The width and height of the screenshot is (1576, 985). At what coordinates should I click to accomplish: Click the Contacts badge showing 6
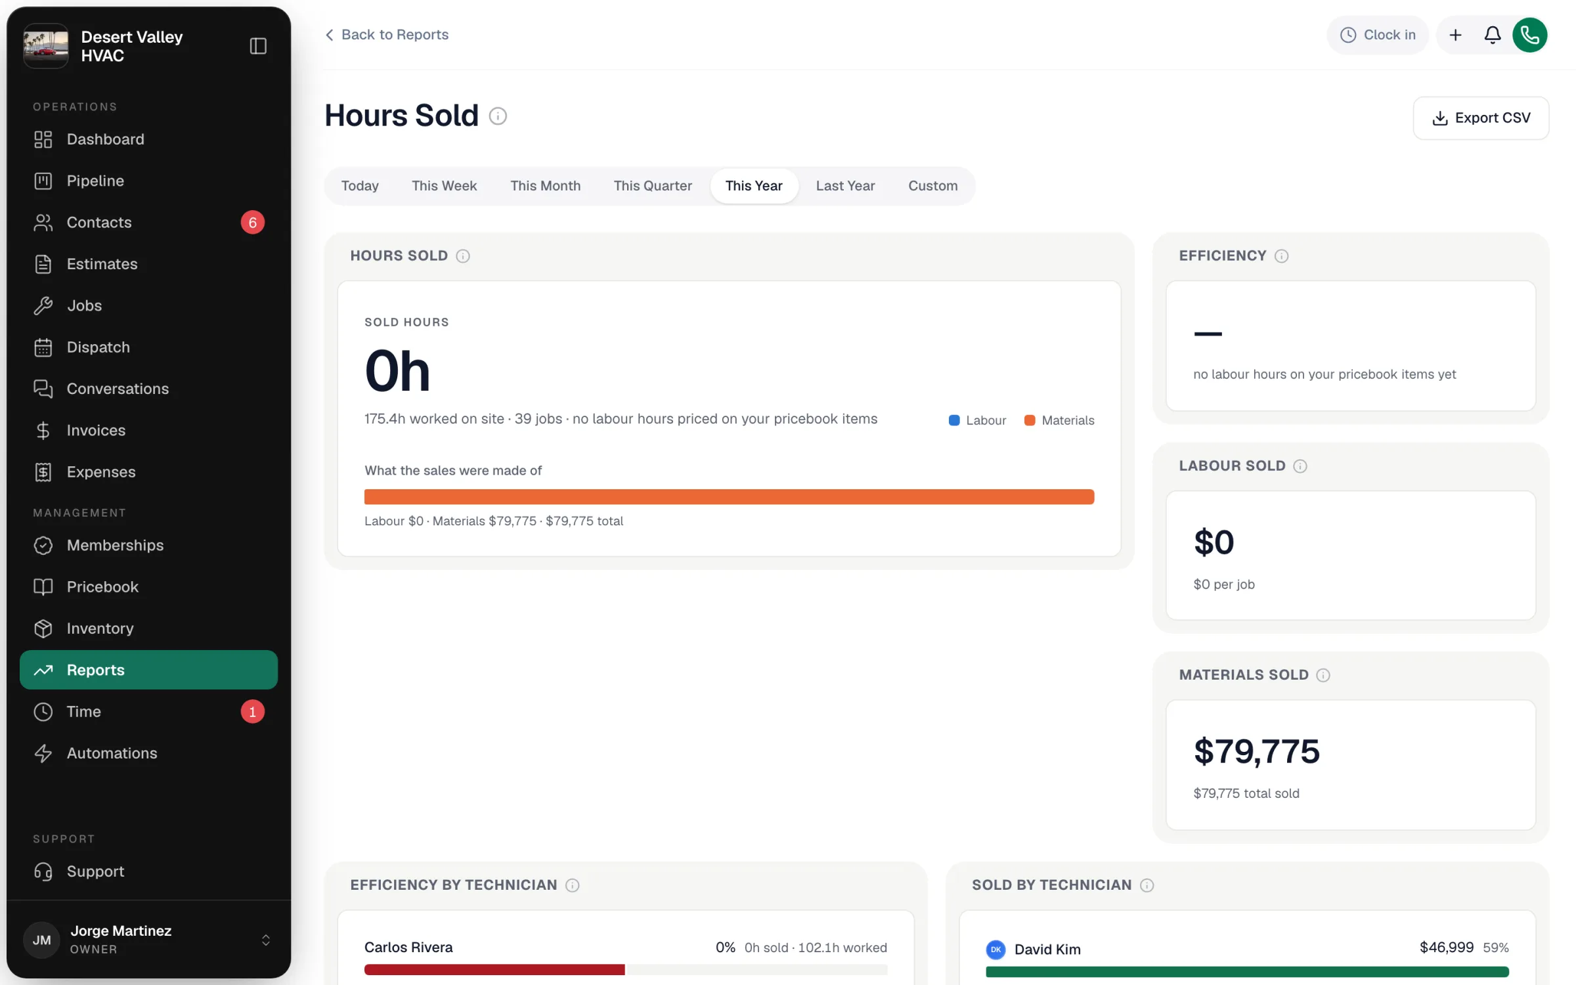point(252,223)
